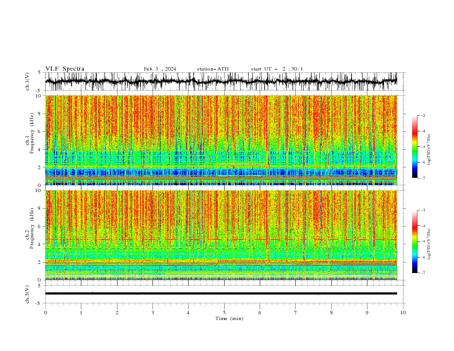Click the lower PSD color scale bar
Image resolution: width=454 pixels, height=351 pixels.
point(414,241)
